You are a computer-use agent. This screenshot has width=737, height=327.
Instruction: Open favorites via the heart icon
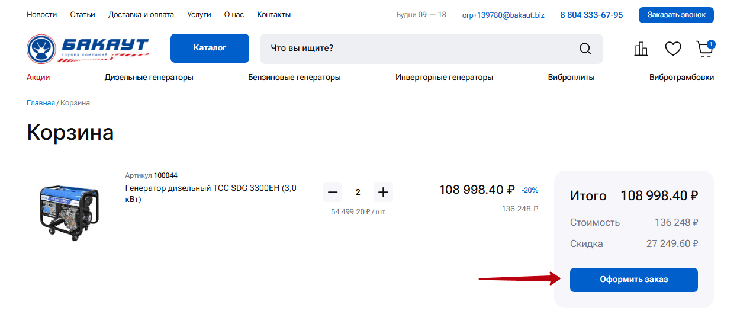pyautogui.click(x=672, y=49)
